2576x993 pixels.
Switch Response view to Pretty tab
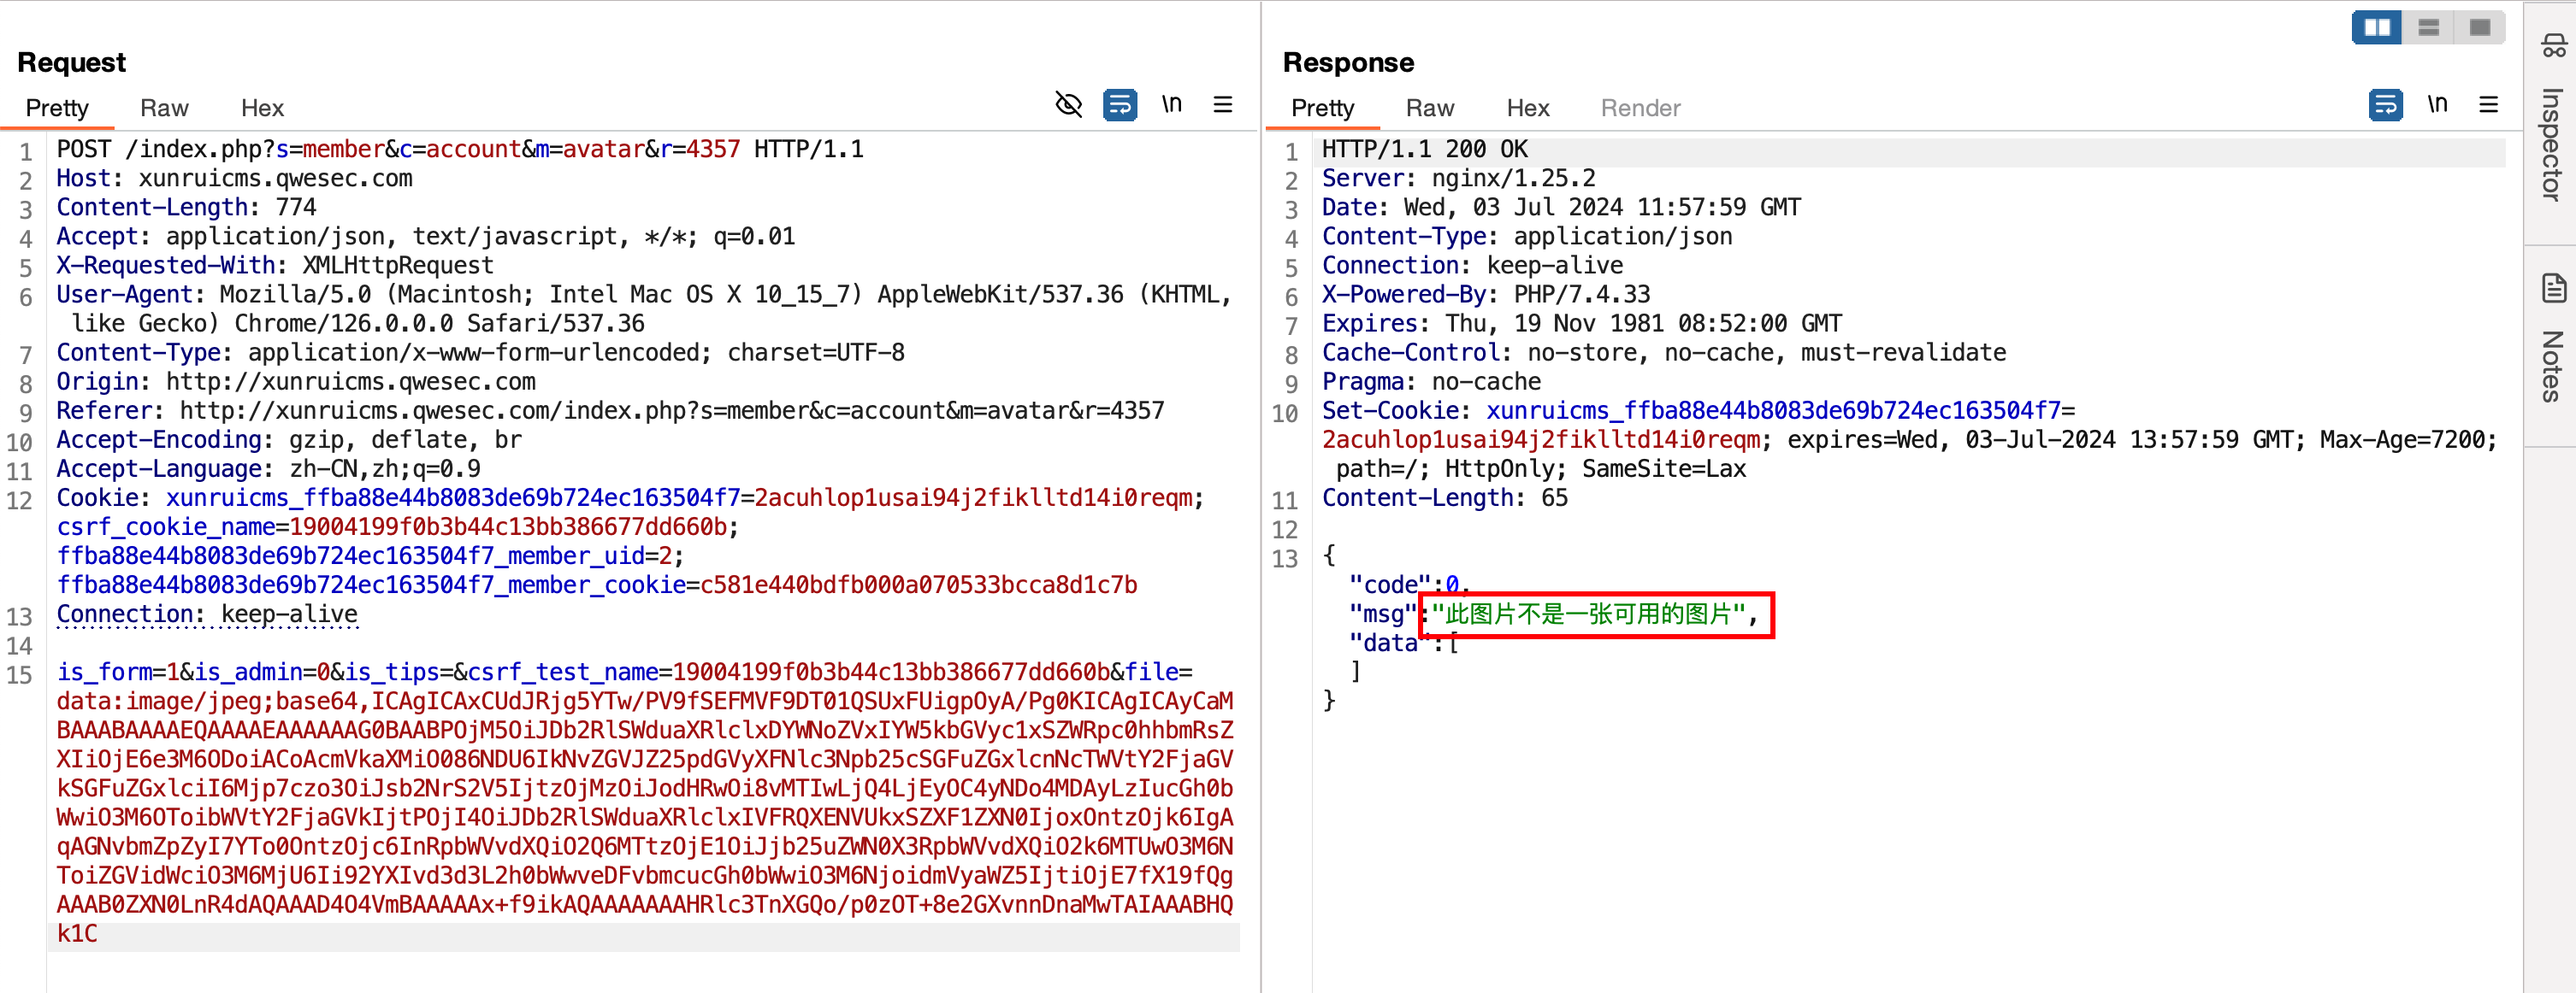[x=1322, y=108]
